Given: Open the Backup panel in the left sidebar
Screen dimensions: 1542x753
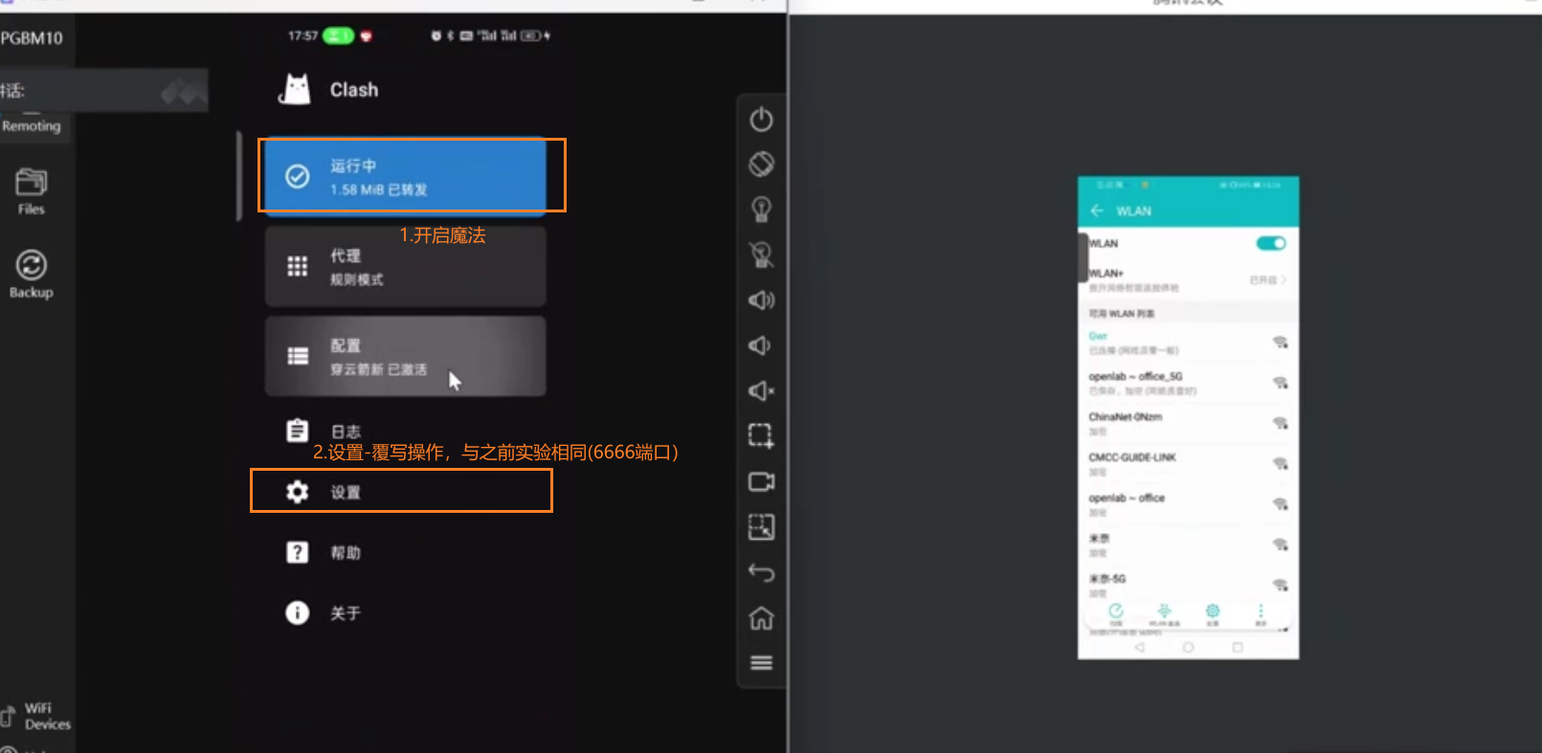Looking at the screenshot, I should point(32,274).
